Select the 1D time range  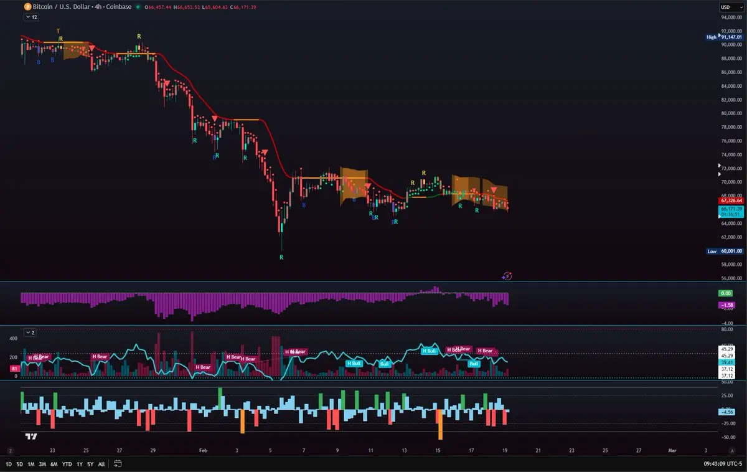pyautogui.click(x=9, y=464)
